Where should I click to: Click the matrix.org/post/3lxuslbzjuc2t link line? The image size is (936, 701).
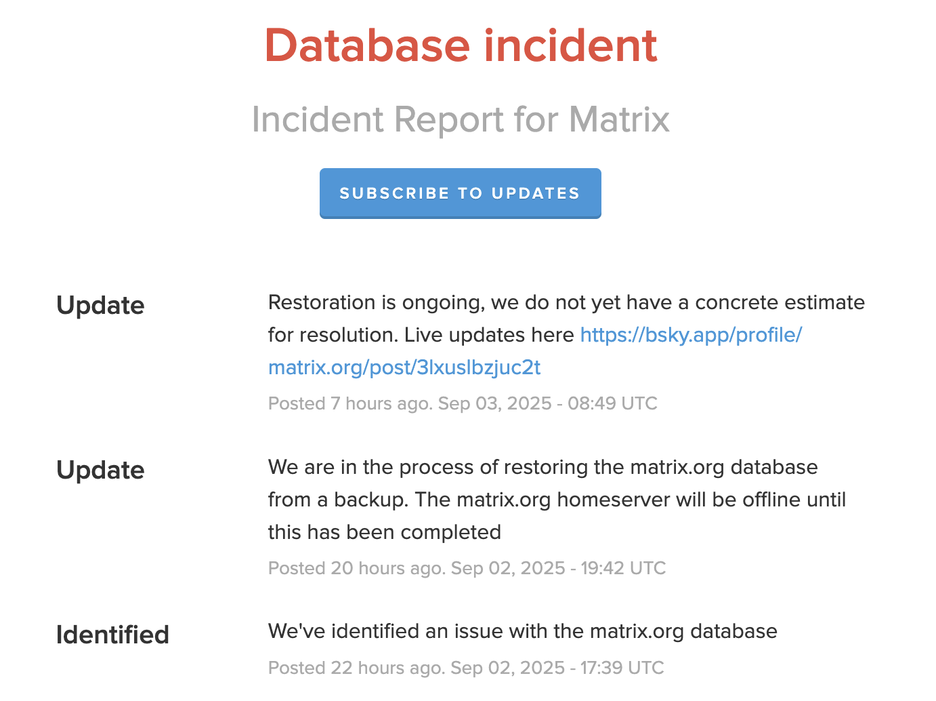404,367
